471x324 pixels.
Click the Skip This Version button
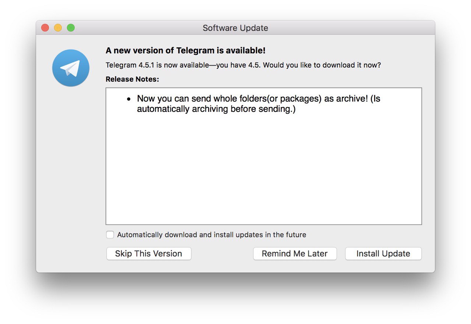click(x=149, y=254)
